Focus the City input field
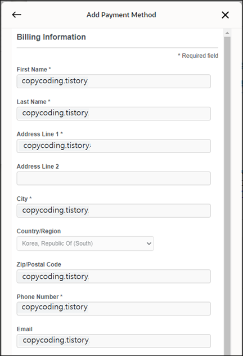The width and height of the screenshot is (243, 356). (x=114, y=211)
